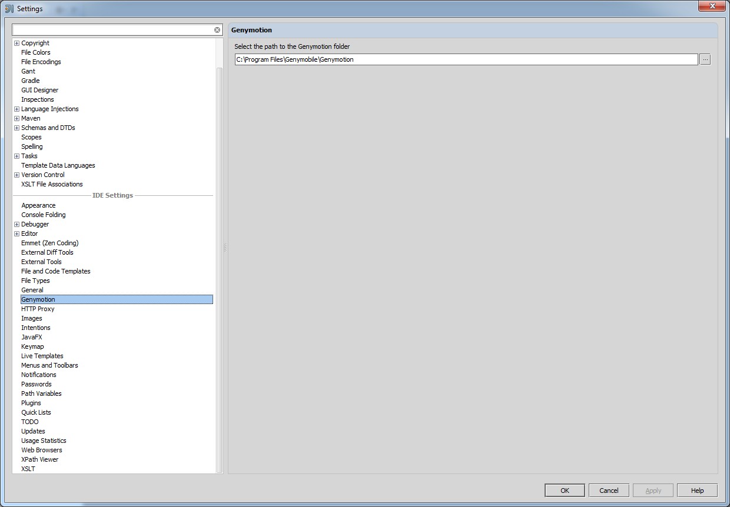Click the Cancel button
The image size is (730, 507).
click(x=609, y=491)
